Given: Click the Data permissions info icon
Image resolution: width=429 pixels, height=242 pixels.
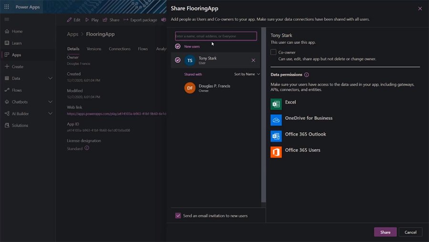Looking at the screenshot, I should coord(306,75).
